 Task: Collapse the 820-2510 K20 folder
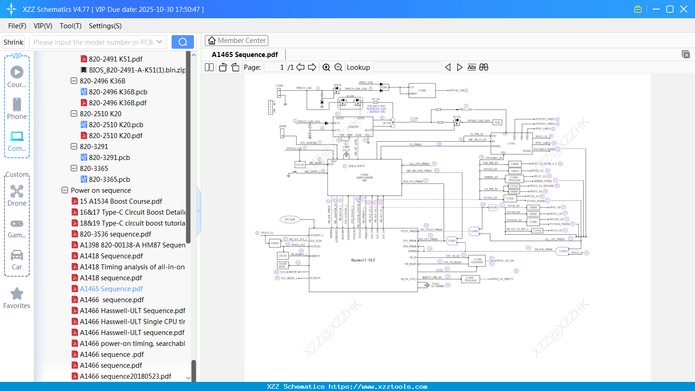tap(74, 114)
